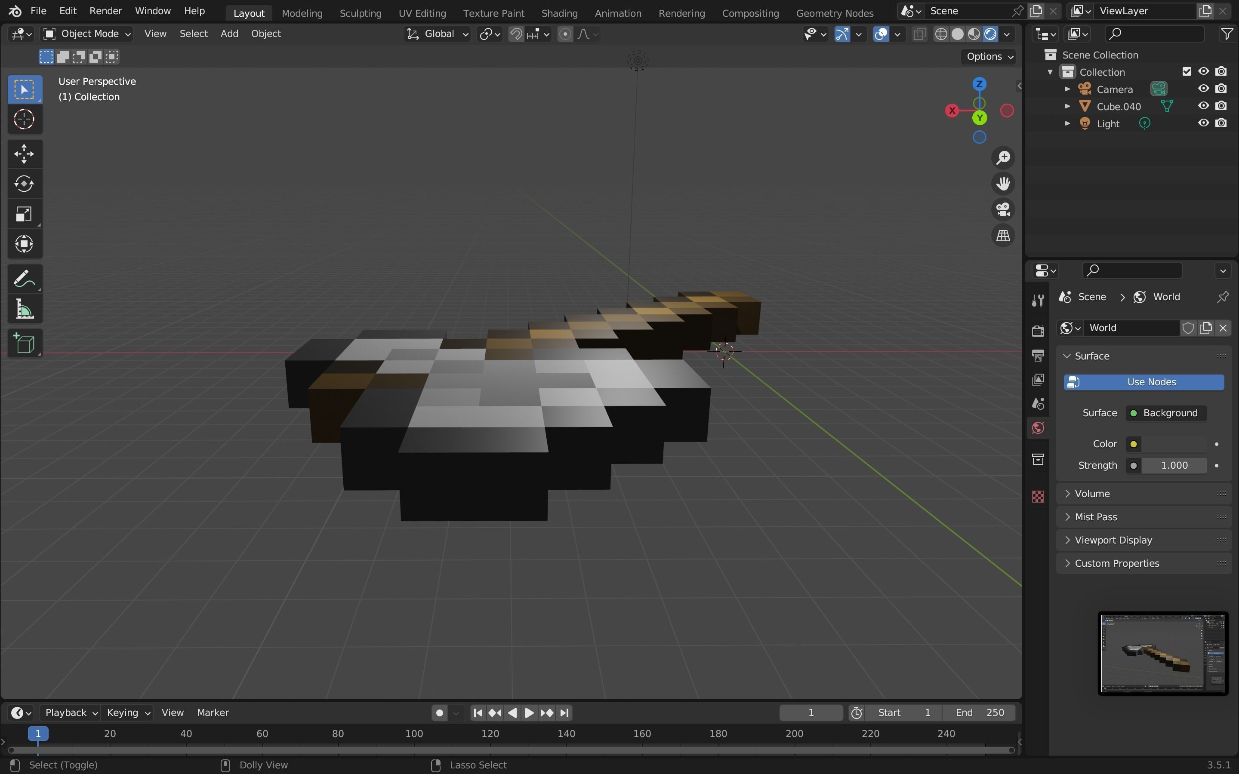Activate the 3D Cursor tool
Image resolution: width=1239 pixels, height=774 pixels.
(x=24, y=119)
